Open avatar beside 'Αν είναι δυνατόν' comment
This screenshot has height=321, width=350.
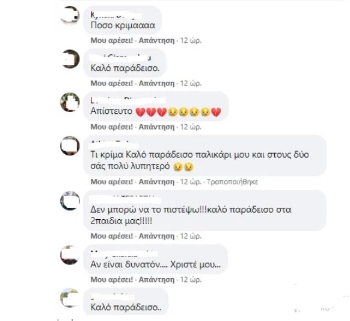(70, 255)
